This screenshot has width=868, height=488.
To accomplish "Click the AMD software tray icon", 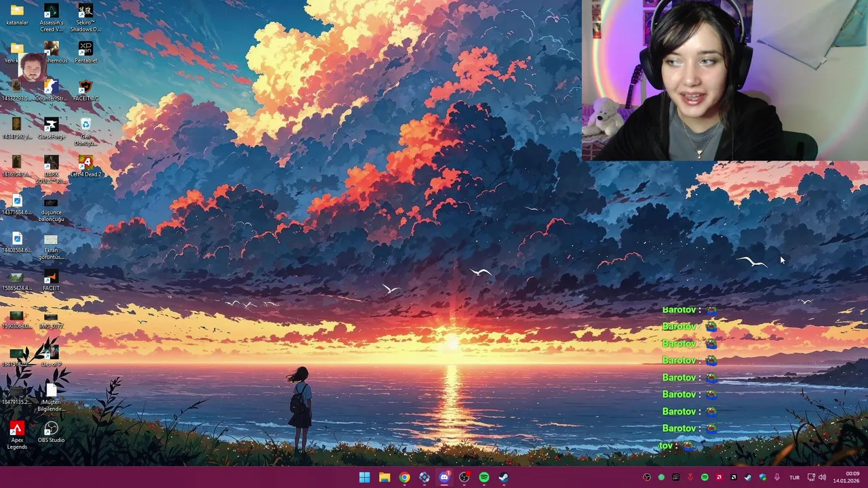I will (x=719, y=477).
